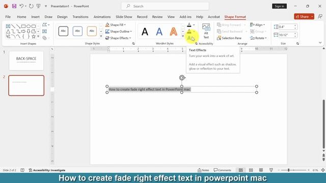Screen dimensions: 326x183
Task: Switch to the Home tab
Action: click(21, 17)
